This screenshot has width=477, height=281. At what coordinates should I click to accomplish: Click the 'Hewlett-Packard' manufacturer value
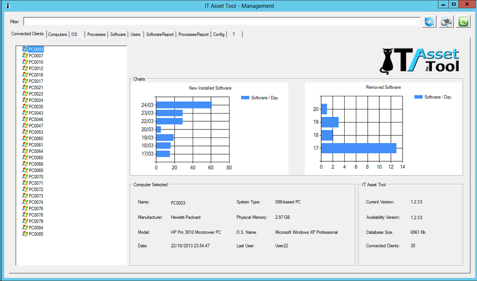[x=186, y=217]
